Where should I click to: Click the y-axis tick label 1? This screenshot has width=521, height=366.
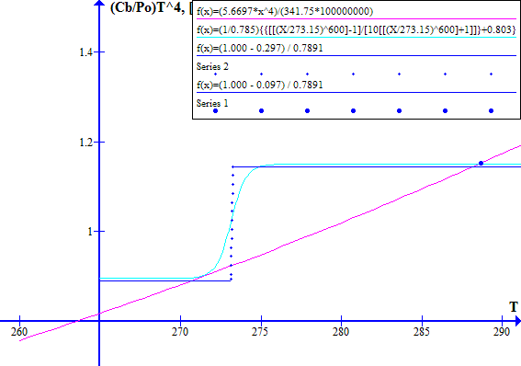point(90,232)
